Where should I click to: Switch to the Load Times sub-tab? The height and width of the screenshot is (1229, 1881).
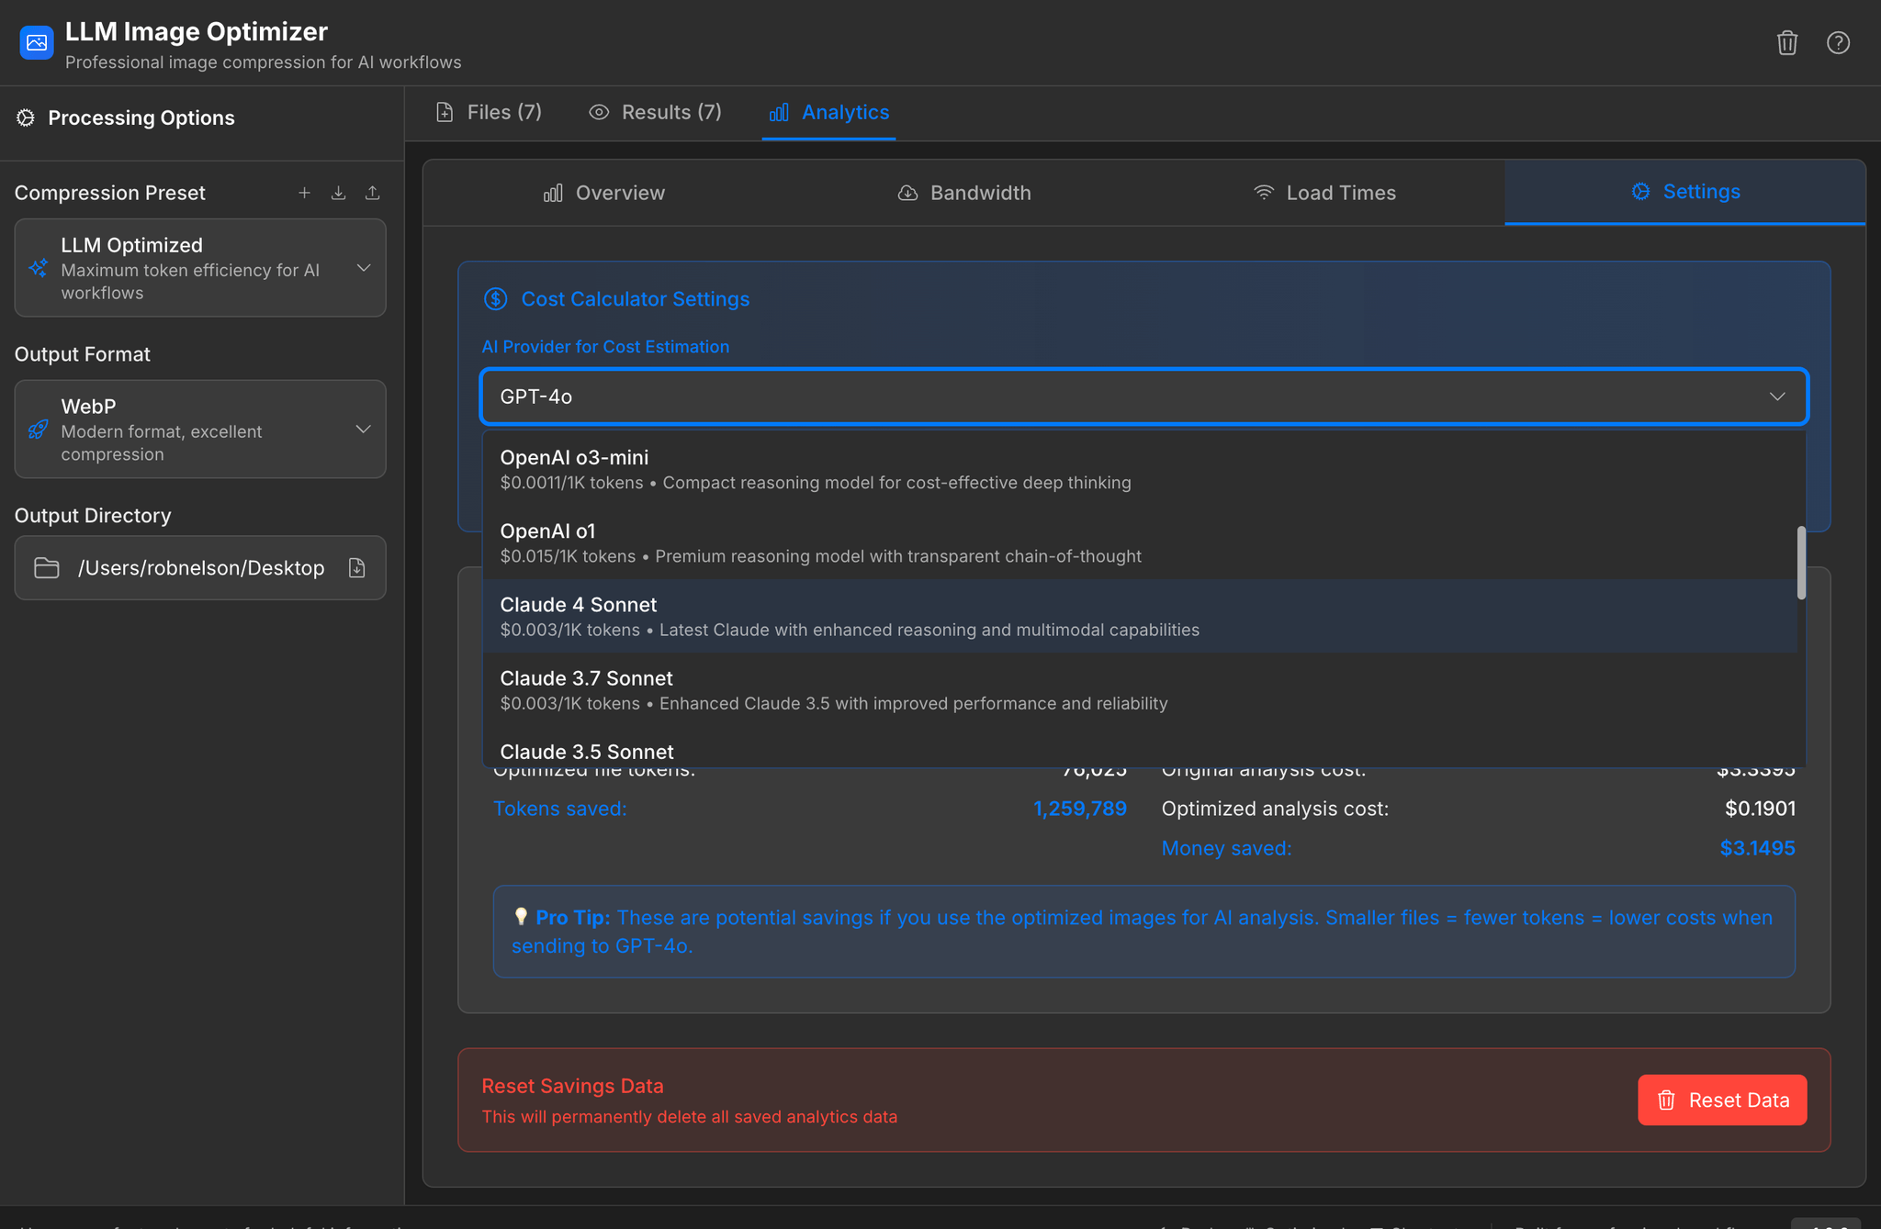1324,193
